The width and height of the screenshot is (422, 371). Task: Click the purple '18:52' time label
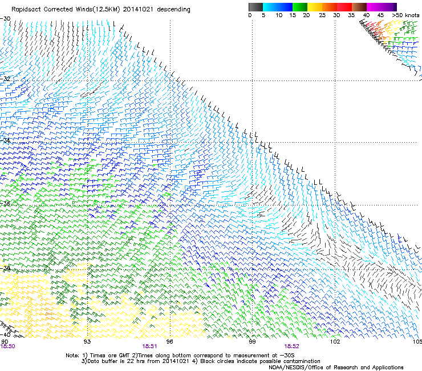tap(291, 346)
